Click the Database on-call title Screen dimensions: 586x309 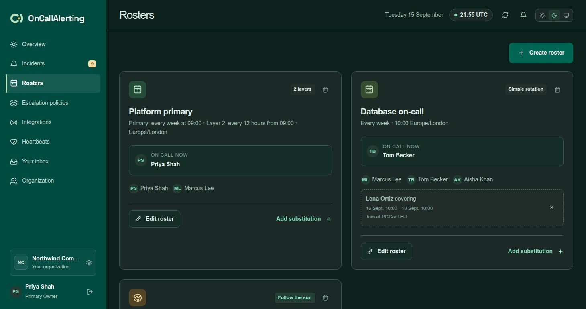(392, 112)
